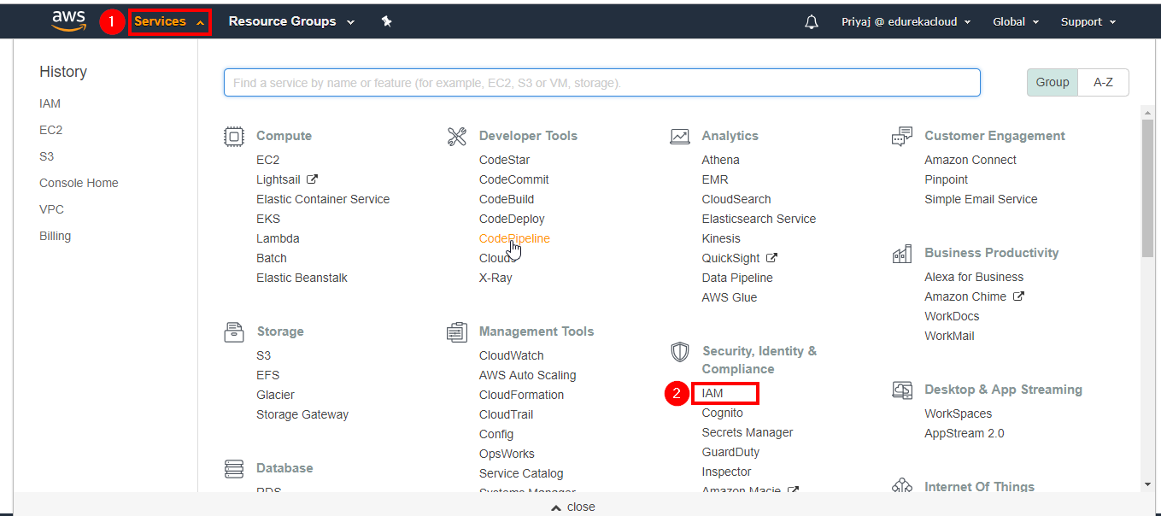Click the Storage category icon
Viewport: 1161px width, 516px height.
(234, 331)
